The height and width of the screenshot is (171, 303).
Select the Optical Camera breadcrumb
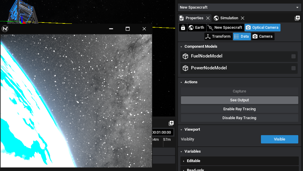tap(262, 28)
